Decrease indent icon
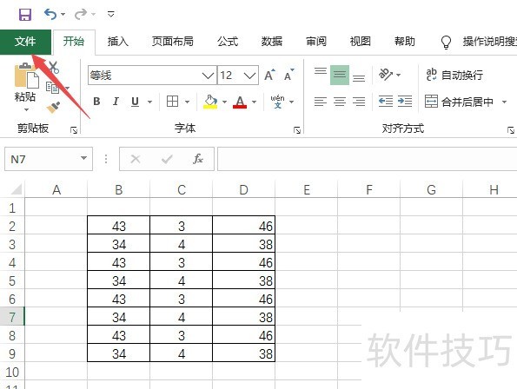Viewport: 517px width, 389px height. click(x=386, y=102)
